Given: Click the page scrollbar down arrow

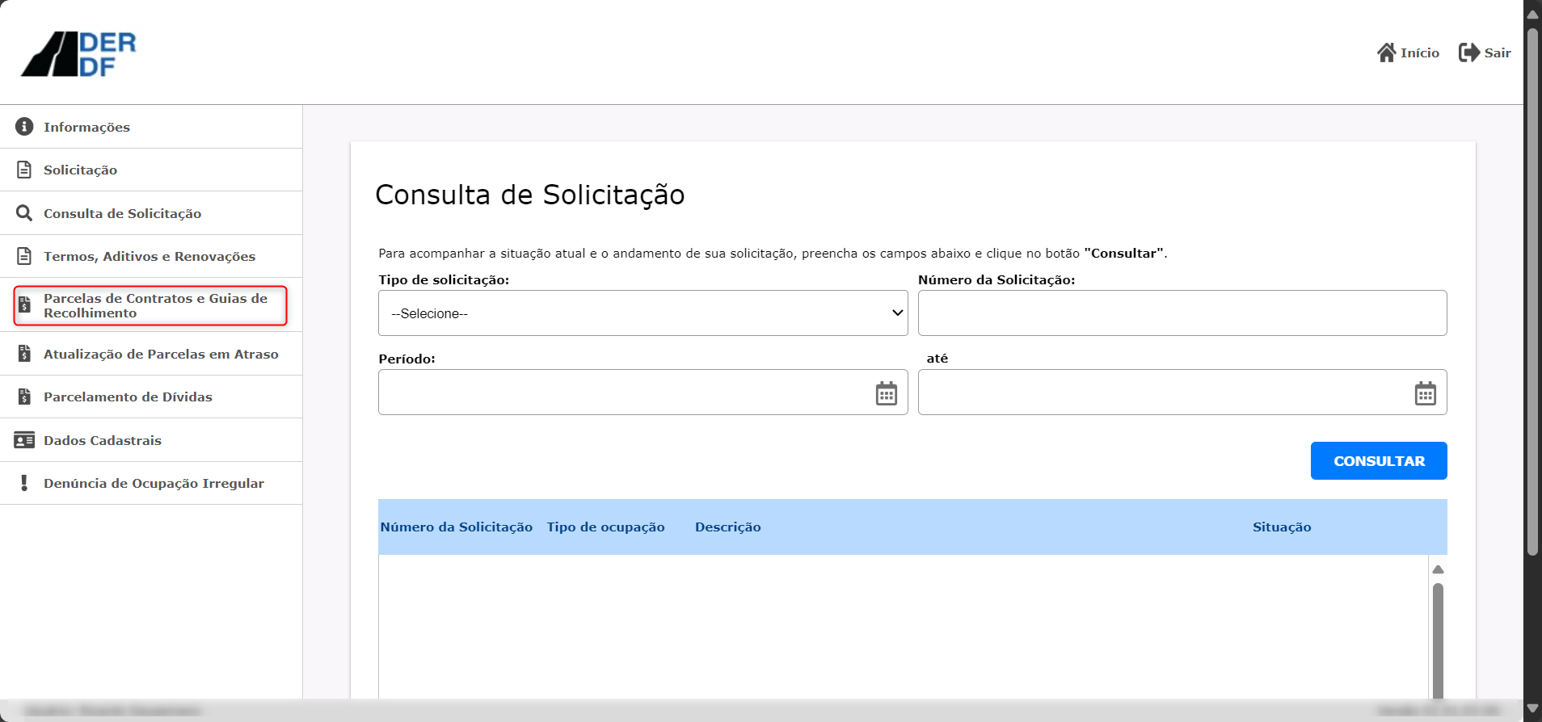Looking at the screenshot, I should pyautogui.click(x=1532, y=709).
